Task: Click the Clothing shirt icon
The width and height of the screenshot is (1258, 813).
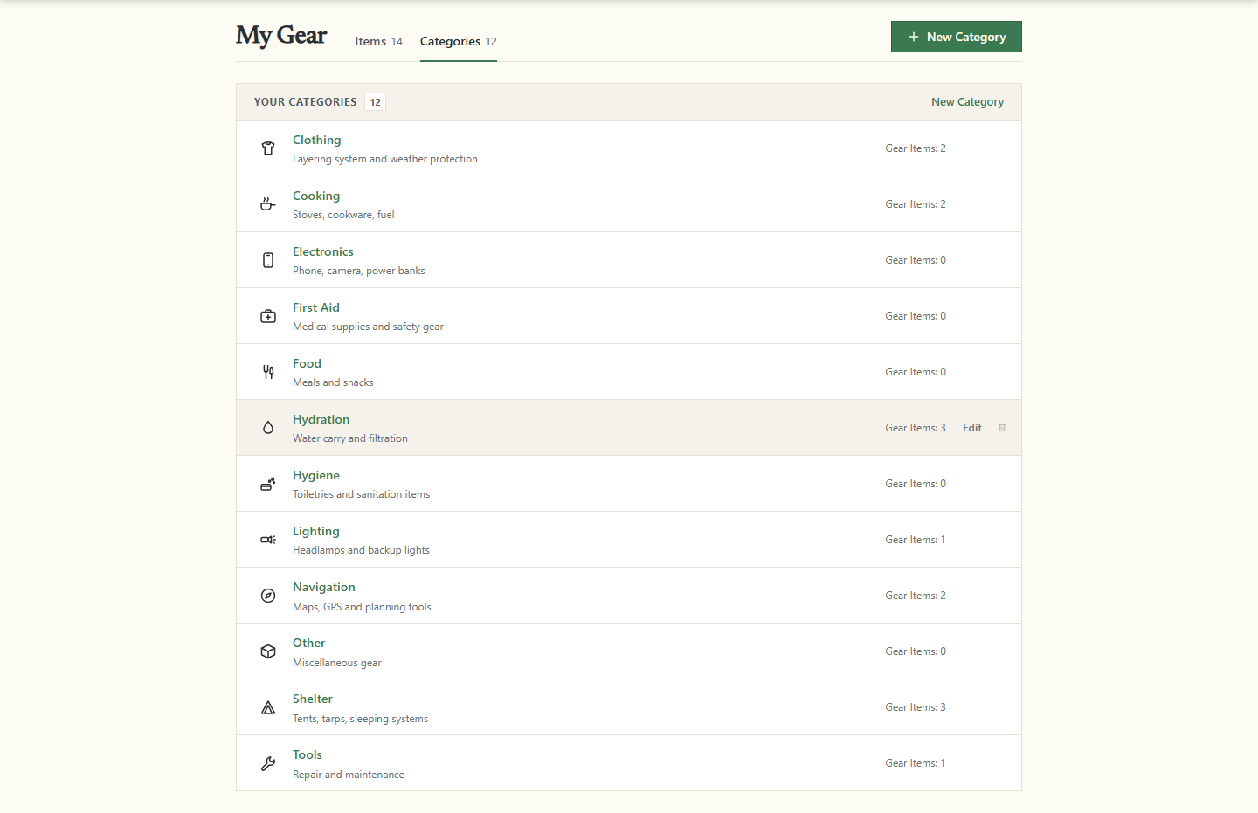Action: [x=268, y=148]
